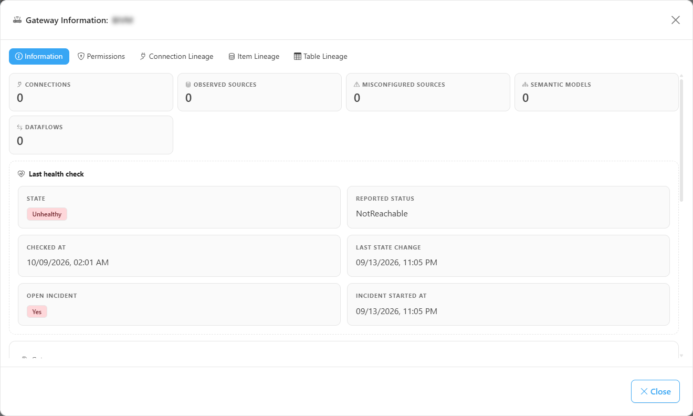Screen dimensions: 693x416
Task: Click the date under Last State Change
Action: (396, 263)
